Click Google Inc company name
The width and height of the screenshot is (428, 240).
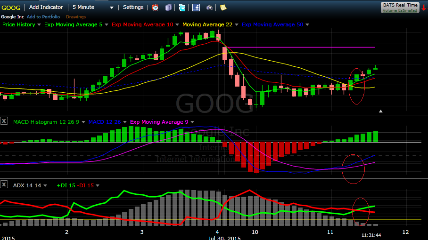click(12, 17)
